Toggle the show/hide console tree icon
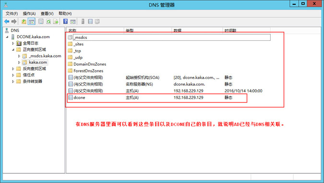 [31, 22]
